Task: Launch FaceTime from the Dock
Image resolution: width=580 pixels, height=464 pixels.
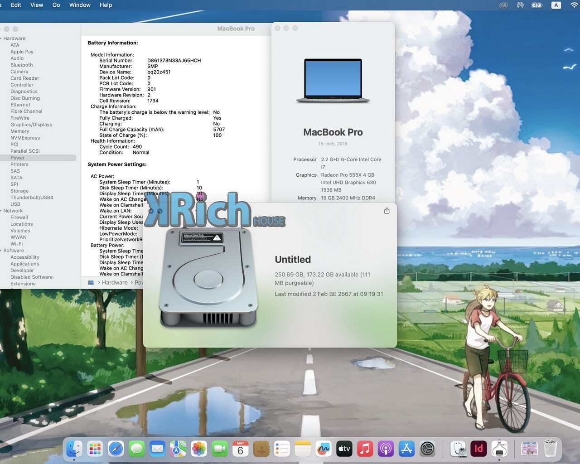Action: pos(220,449)
